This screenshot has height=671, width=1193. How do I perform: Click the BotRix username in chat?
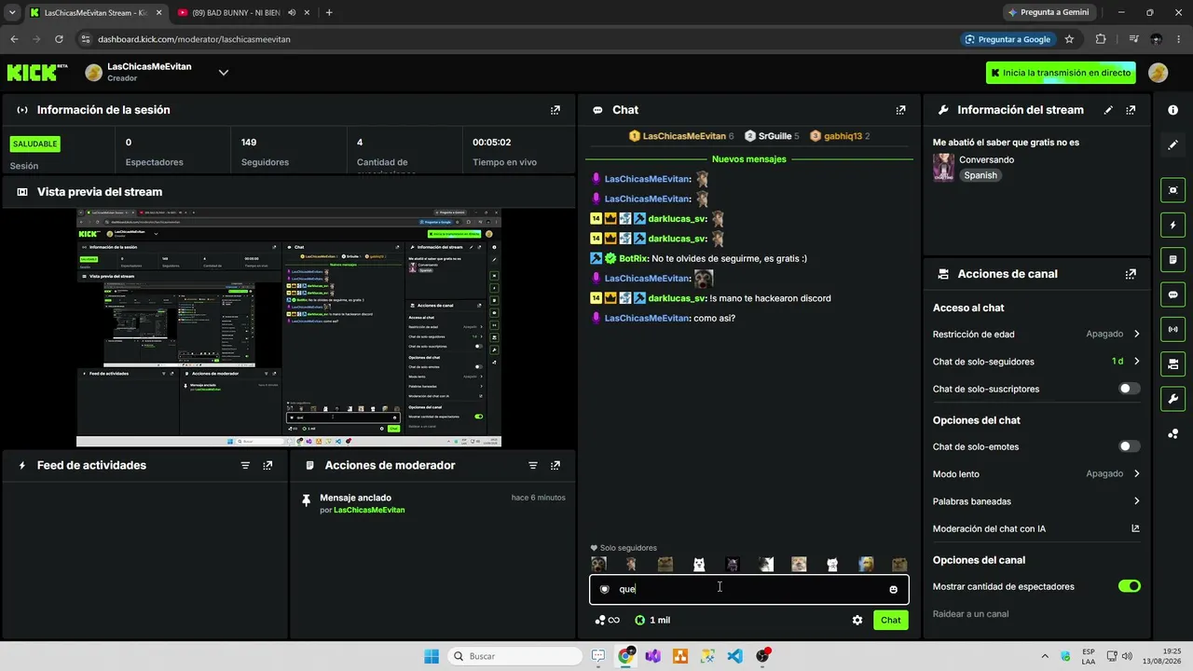pos(633,258)
